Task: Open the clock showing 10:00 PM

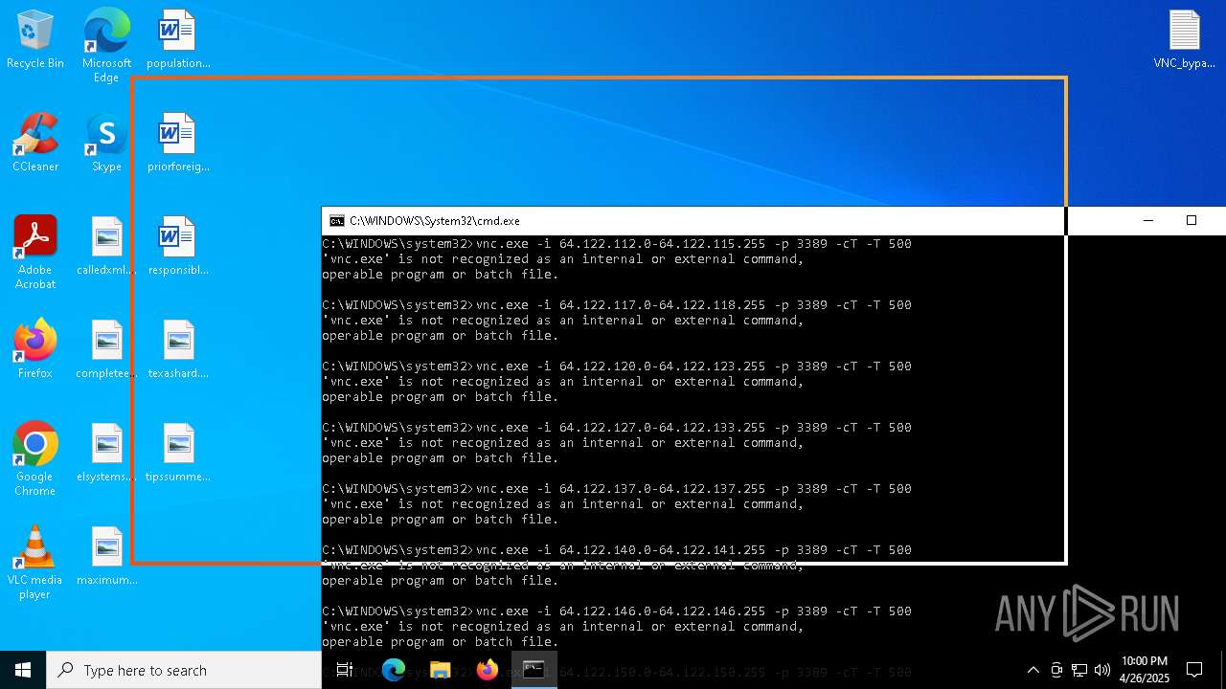Action: click(1145, 670)
